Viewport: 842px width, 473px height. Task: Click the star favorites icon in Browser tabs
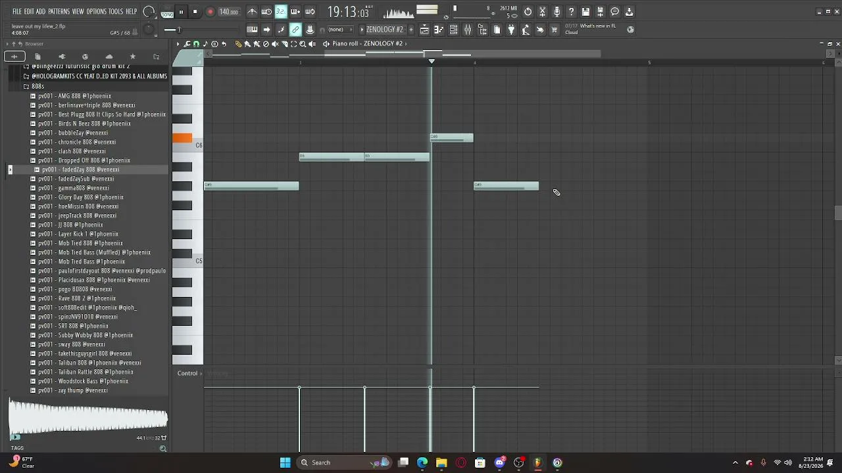(x=132, y=56)
